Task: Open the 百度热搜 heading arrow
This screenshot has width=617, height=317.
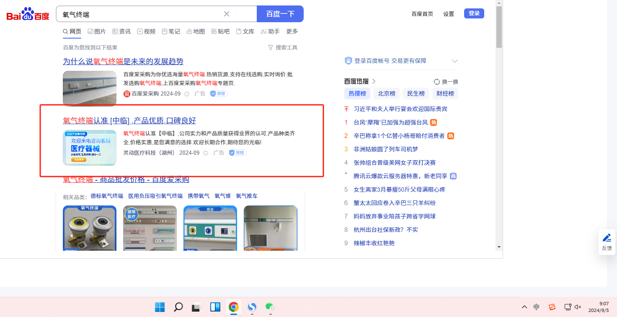Action: coord(374,81)
